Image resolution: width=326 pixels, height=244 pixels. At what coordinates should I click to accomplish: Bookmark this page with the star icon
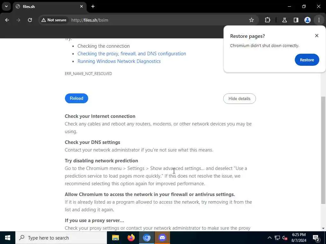(252, 20)
